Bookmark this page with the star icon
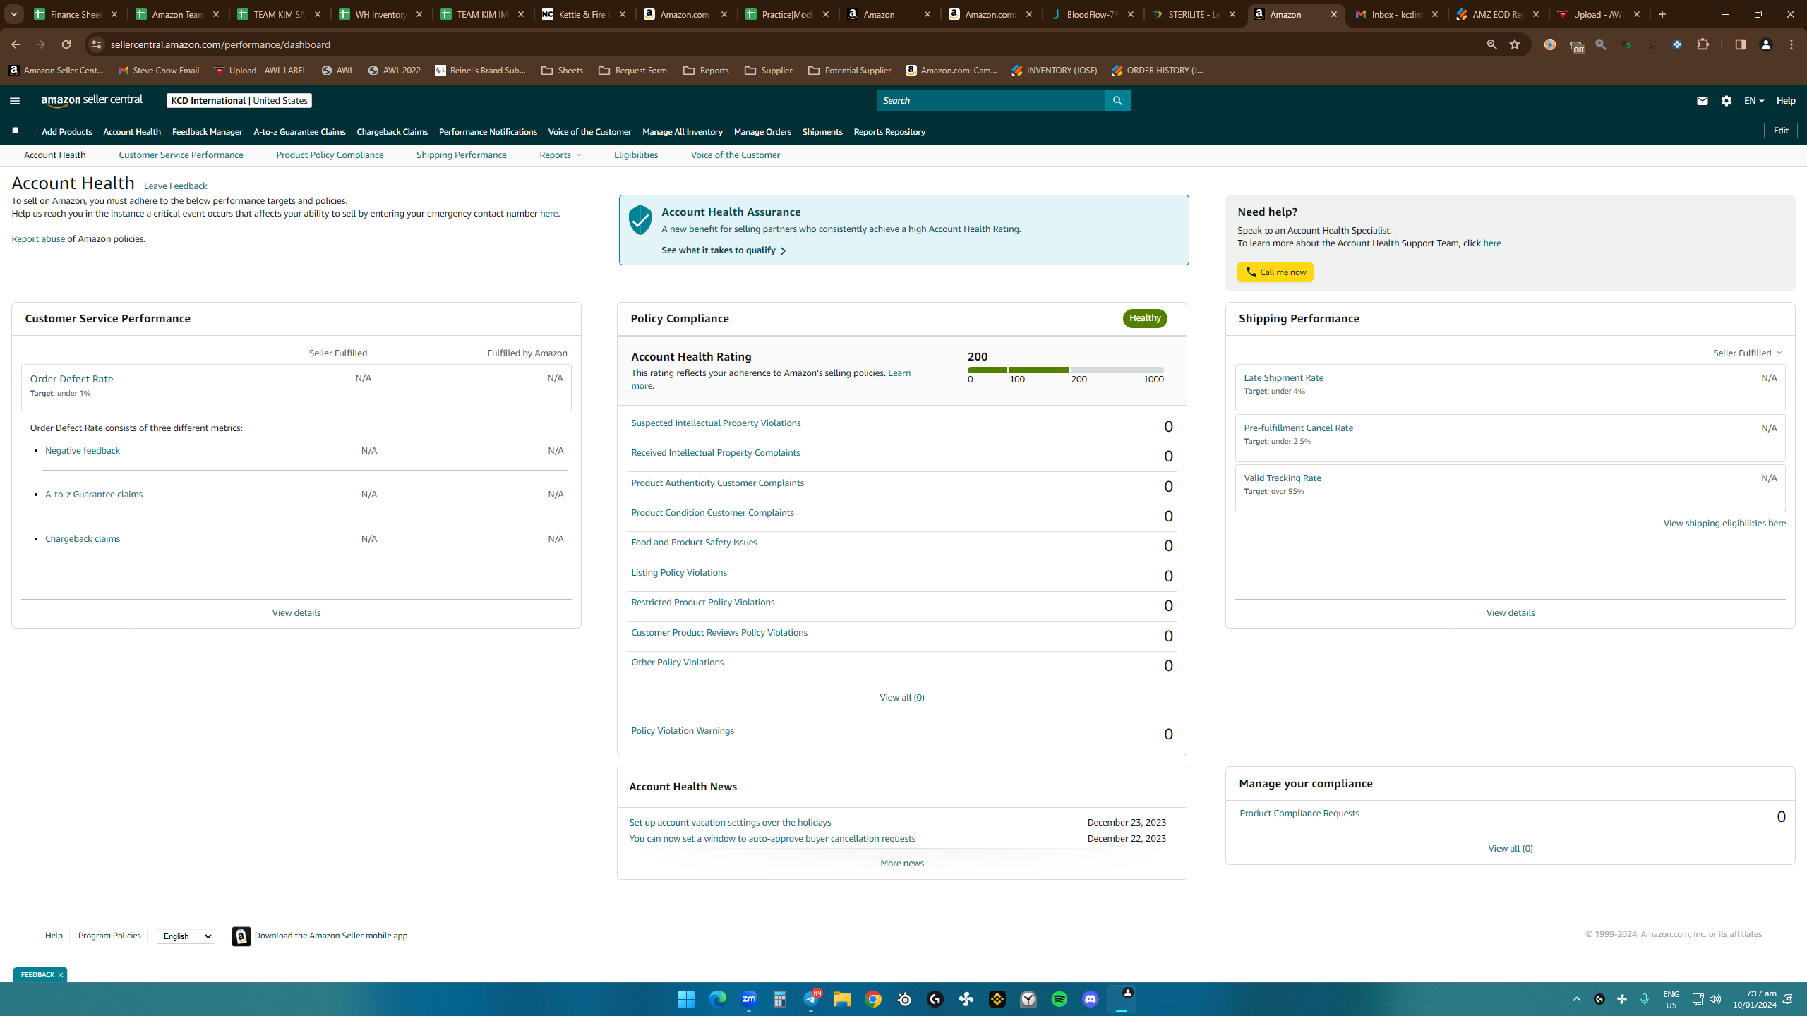The width and height of the screenshot is (1807, 1016). click(x=1515, y=44)
